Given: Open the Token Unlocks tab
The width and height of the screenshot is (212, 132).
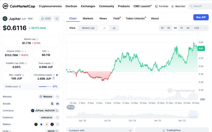Looking at the screenshot, I should click(x=136, y=19).
